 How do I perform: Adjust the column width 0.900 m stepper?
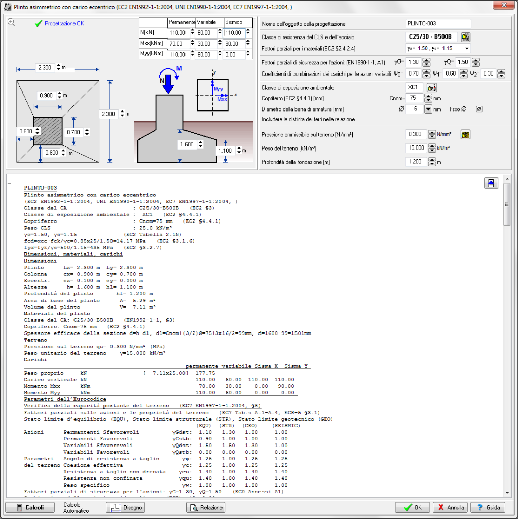coord(59,95)
